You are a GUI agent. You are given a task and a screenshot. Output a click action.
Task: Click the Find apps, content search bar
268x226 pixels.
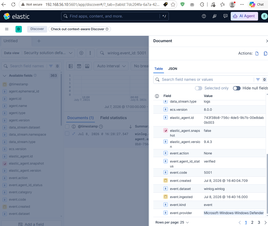(x=115, y=16)
